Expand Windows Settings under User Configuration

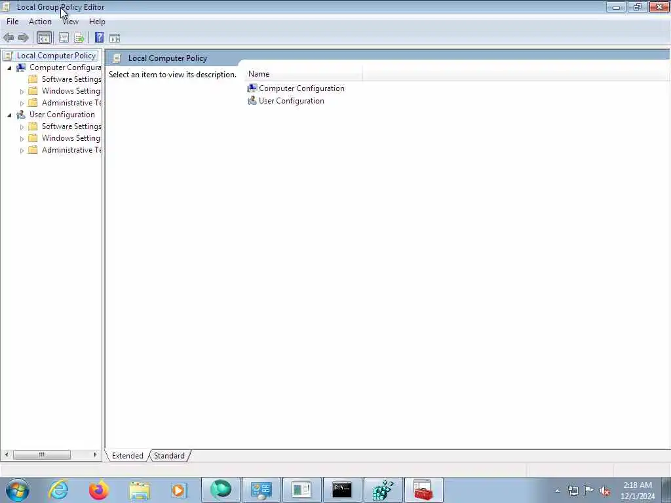coord(22,139)
